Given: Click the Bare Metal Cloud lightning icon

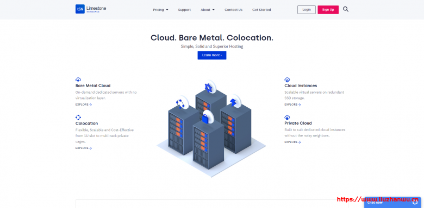Looking at the screenshot, I should coord(78,80).
